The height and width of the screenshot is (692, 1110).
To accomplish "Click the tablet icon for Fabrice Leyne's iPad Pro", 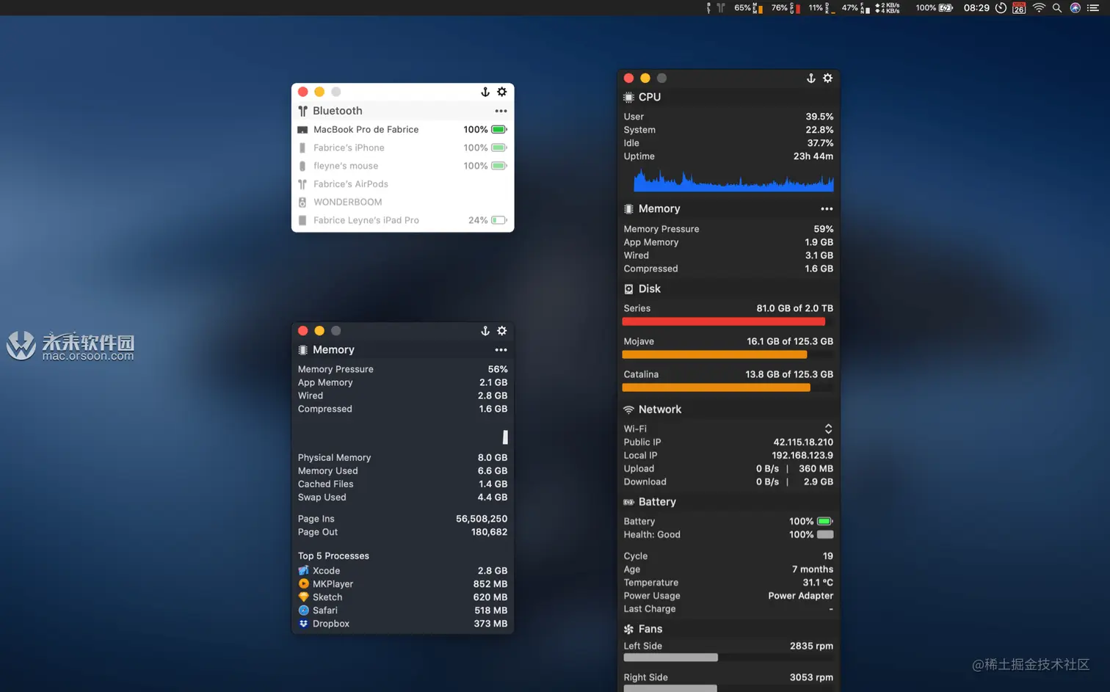I will tap(302, 220).
